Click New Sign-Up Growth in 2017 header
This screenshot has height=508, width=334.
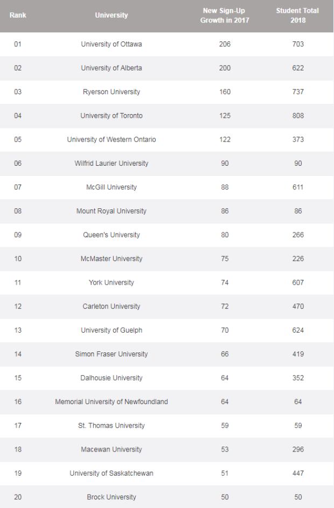pyautogui.click(x=225, y=15)
